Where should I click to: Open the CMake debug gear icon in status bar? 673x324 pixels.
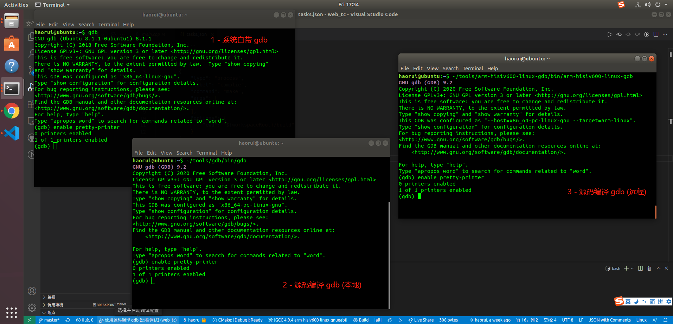[x=389, y=320]
